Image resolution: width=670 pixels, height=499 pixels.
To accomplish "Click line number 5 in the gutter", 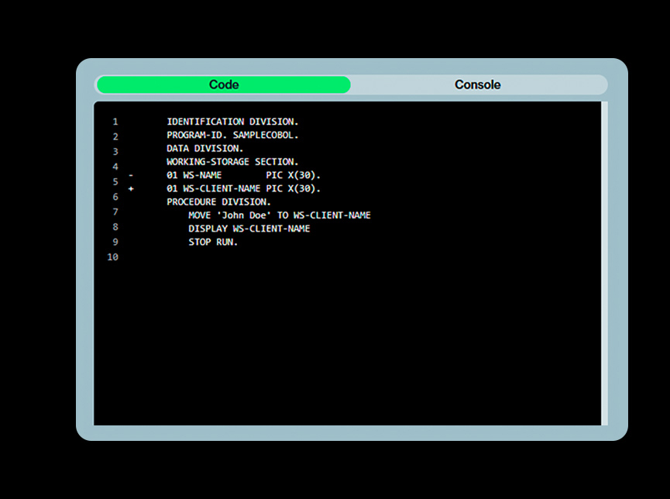I will click(115, 182).
